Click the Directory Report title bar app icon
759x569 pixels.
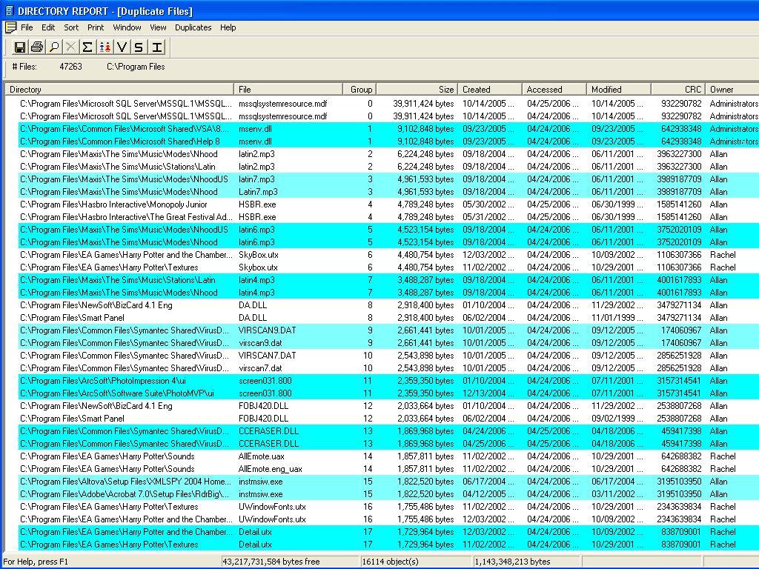(9, 10)
